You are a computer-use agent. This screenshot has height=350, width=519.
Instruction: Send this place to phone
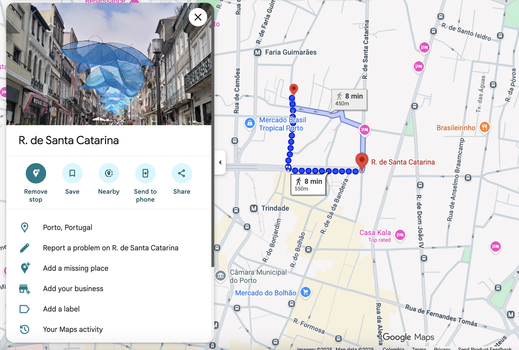145,173
